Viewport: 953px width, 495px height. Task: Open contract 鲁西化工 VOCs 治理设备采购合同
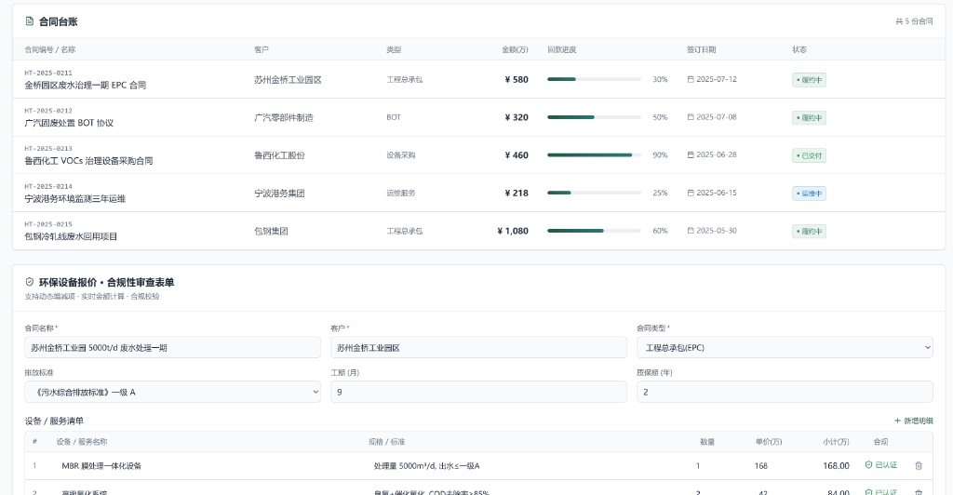(x=88, y=161)
